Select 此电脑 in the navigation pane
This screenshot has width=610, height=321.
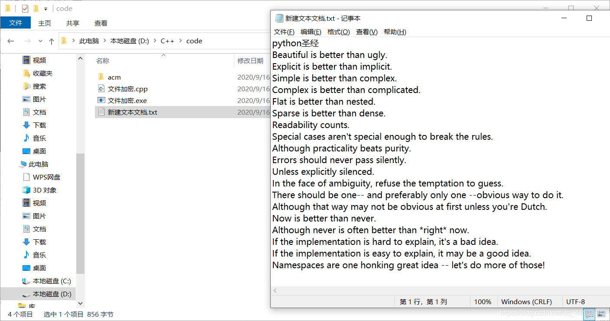(x=39, y=164)
